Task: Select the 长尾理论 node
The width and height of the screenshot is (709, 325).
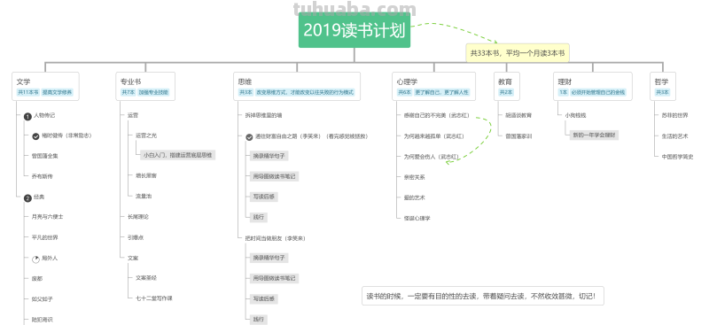Action: pos(138,217)
